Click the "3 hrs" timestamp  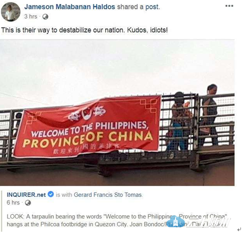(31, 16)
